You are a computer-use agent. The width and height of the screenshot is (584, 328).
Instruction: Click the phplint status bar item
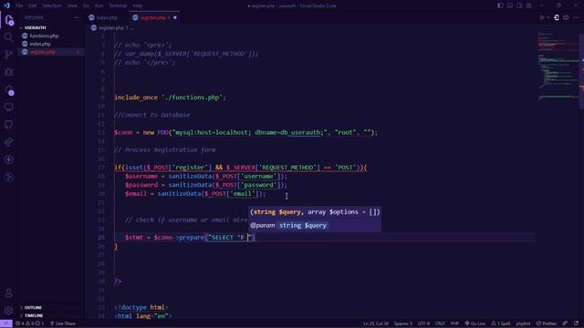(x=523, y=323)
